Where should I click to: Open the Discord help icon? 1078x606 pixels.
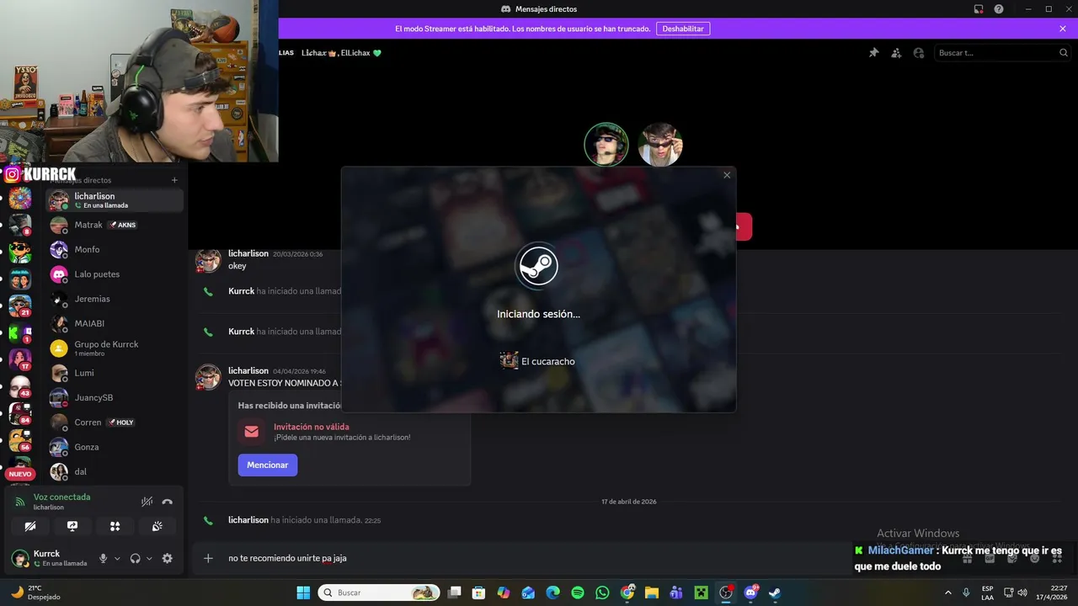999,9
